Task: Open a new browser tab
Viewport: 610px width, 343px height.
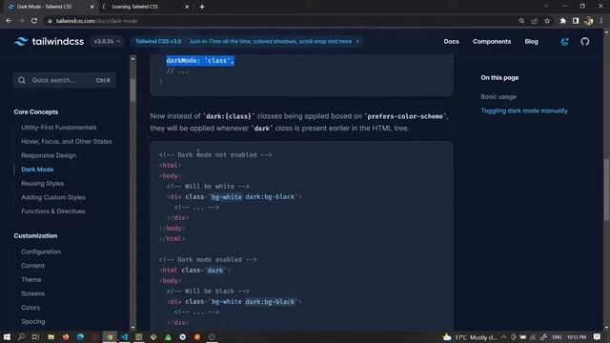Action: (x=202, y=7)
